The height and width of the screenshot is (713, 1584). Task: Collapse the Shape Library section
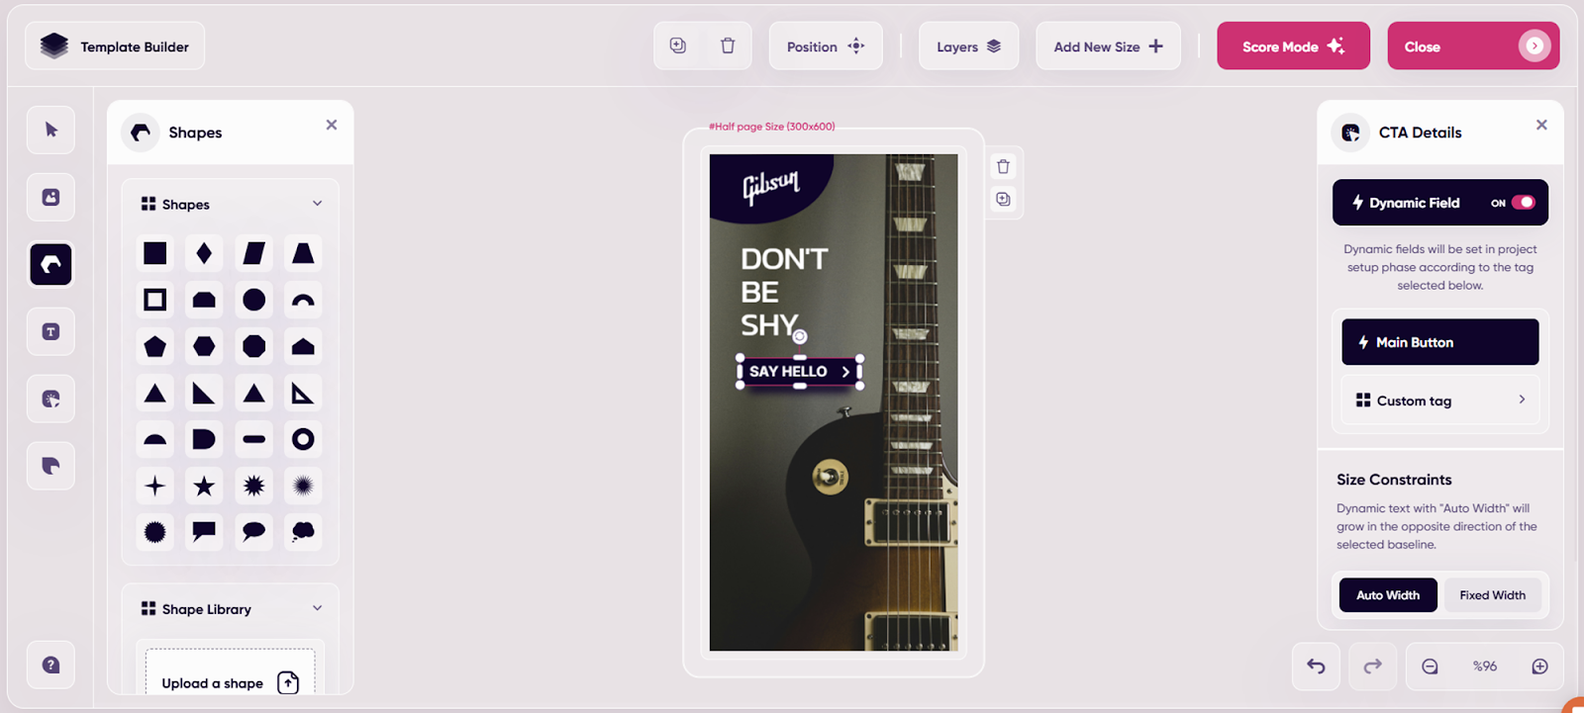[317, 608]
